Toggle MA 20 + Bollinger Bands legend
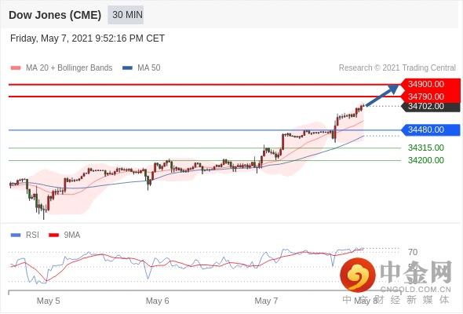This screenshot has width=463, height=314. pos(61,68)
